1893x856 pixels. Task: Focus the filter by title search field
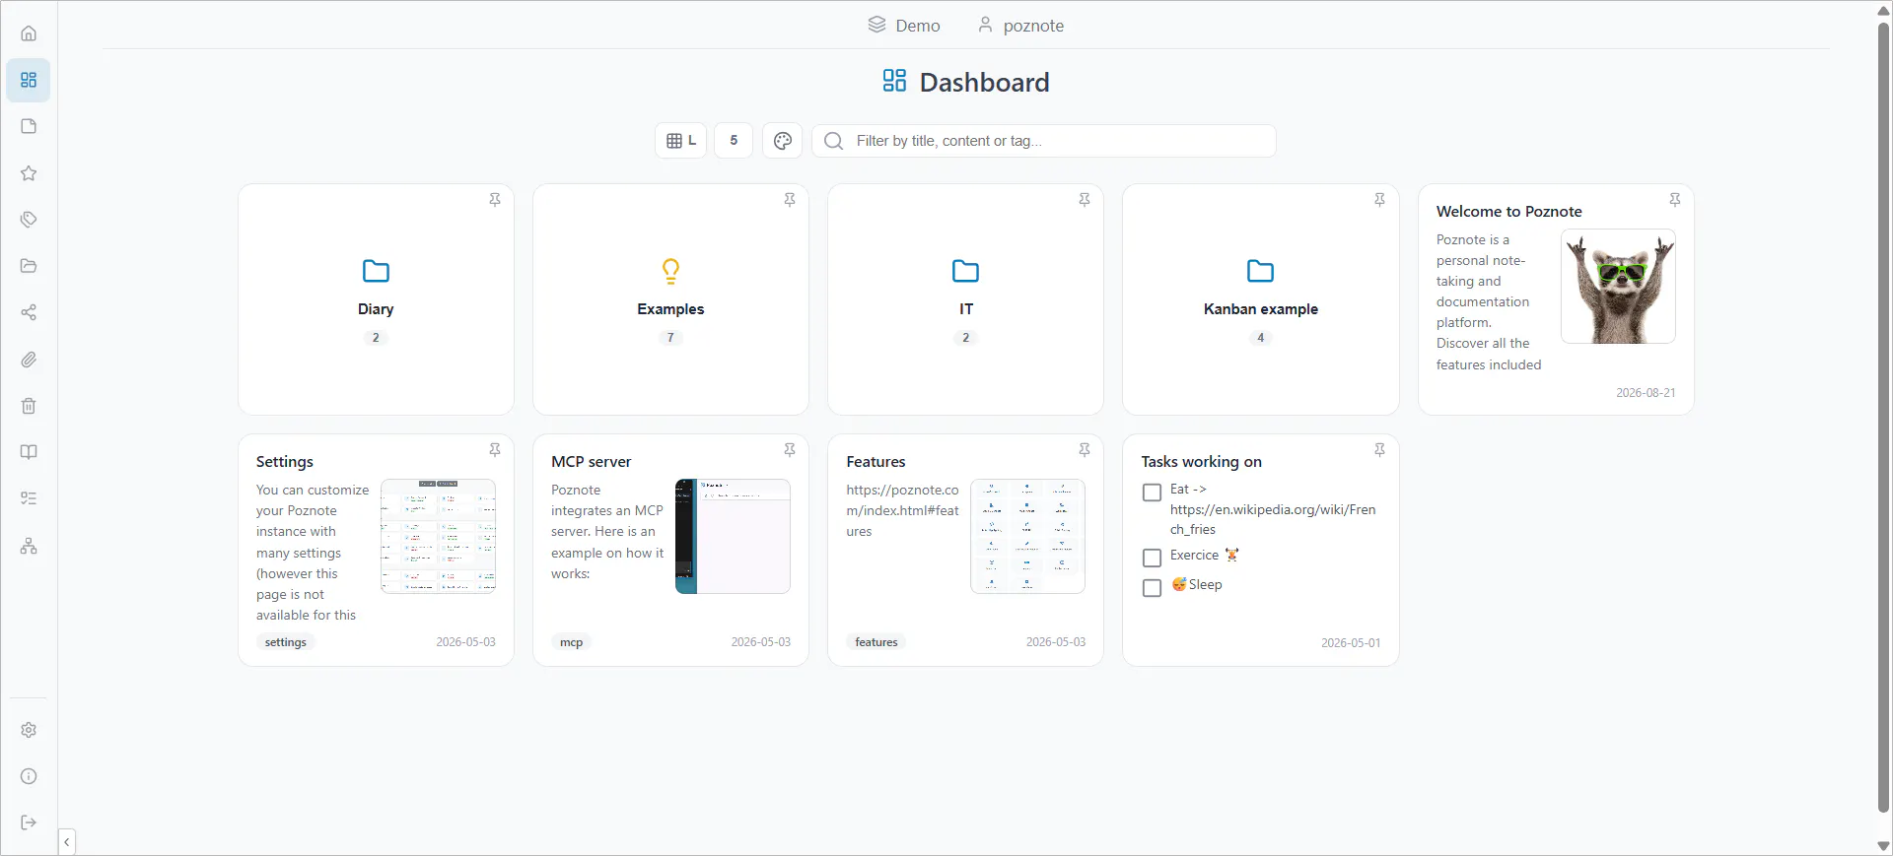point(1044,141)
